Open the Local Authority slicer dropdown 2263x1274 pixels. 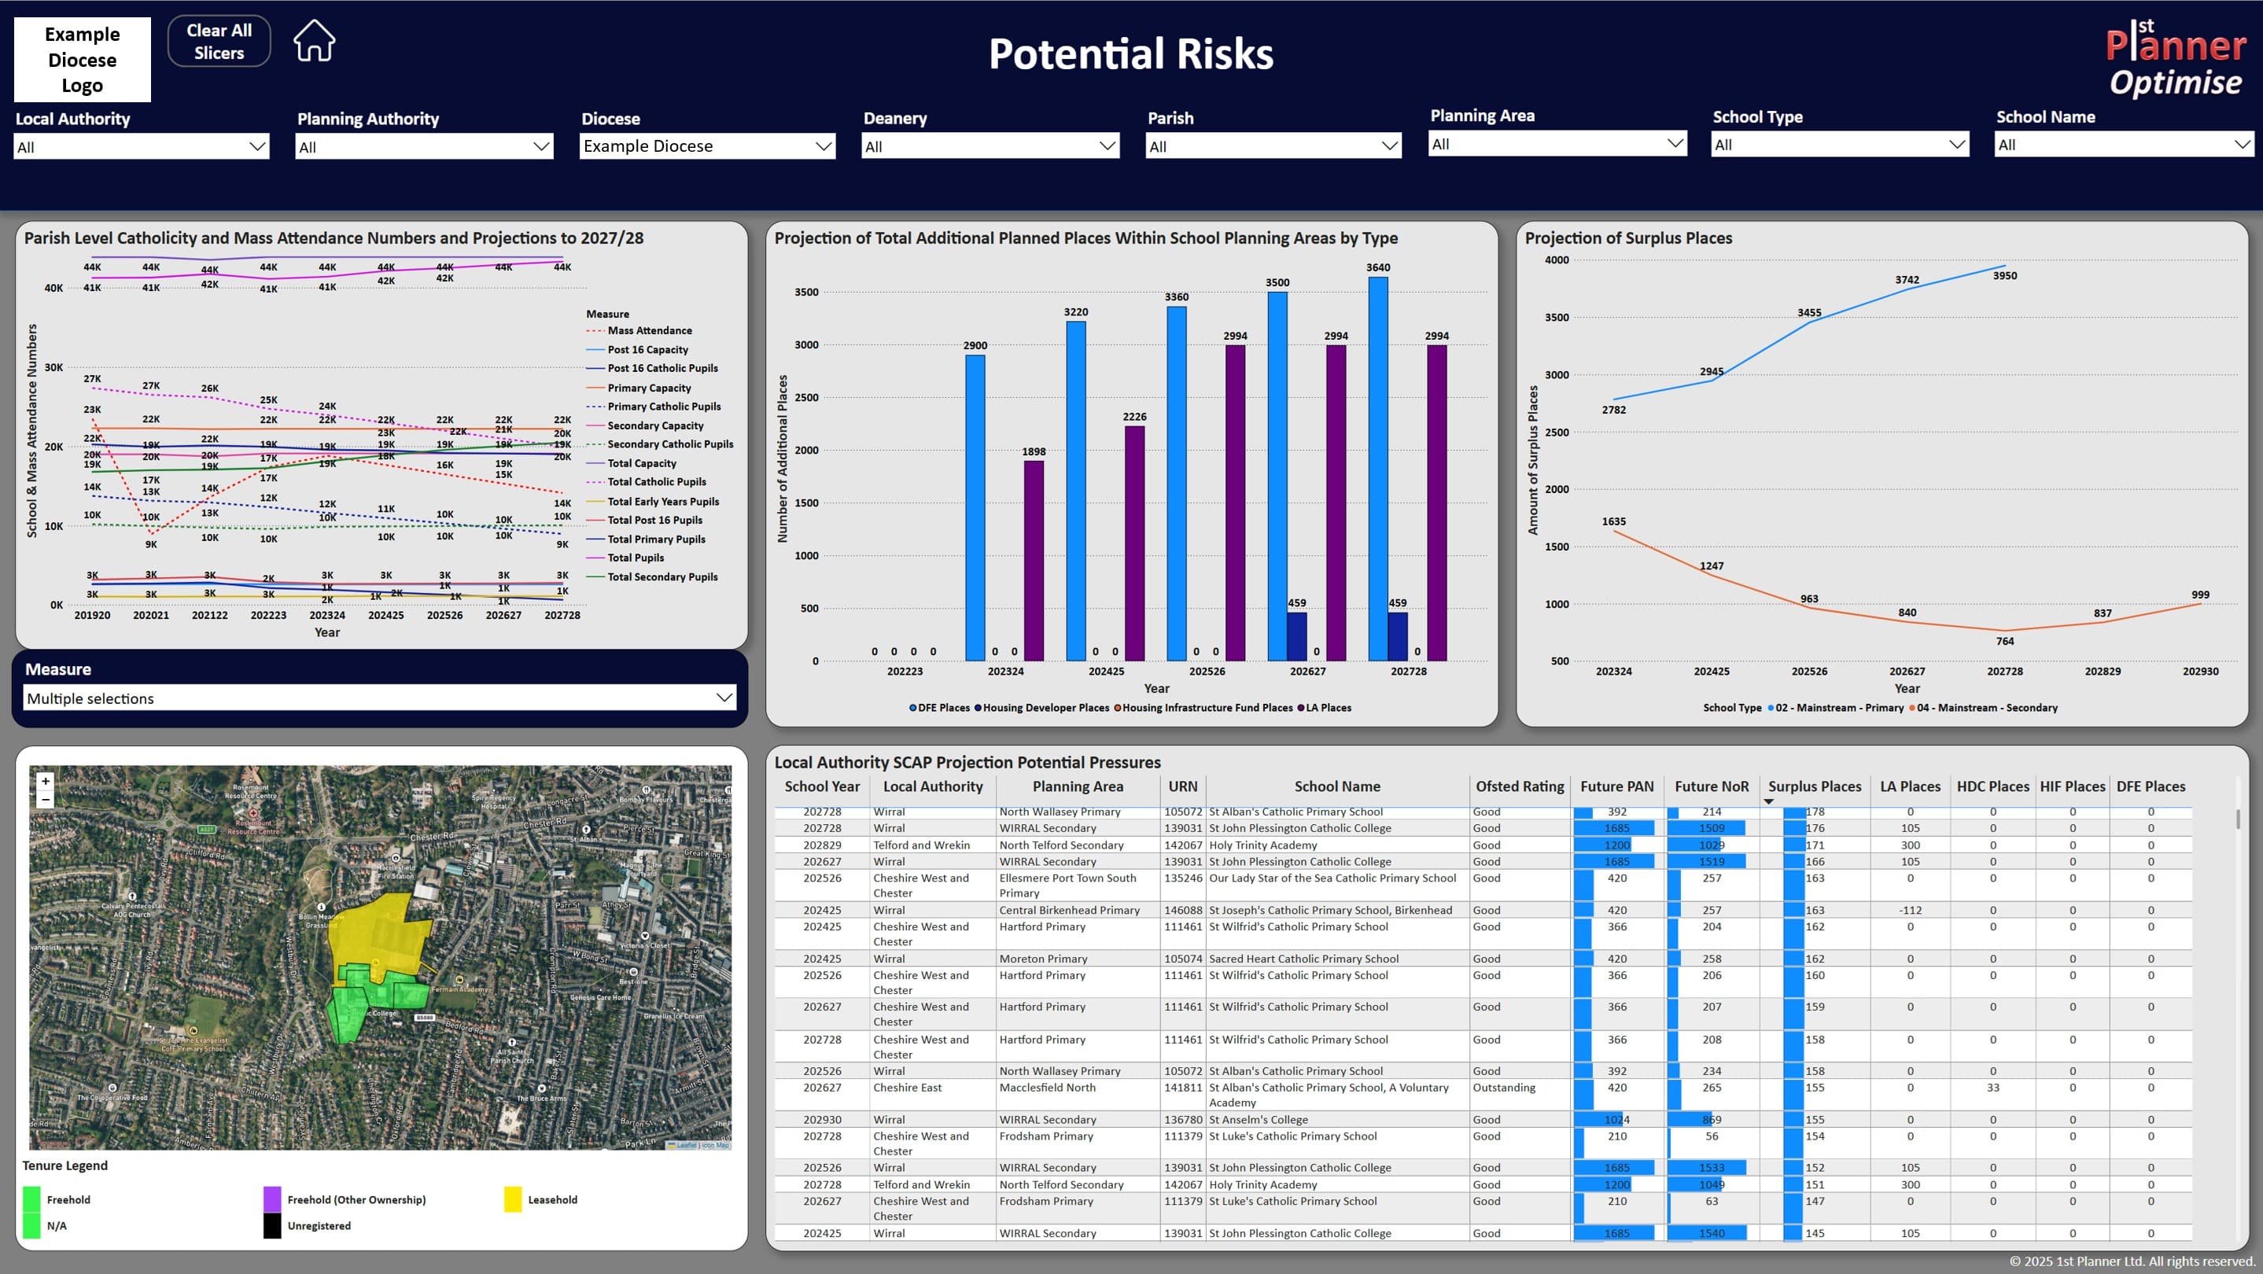coord(256,145)
